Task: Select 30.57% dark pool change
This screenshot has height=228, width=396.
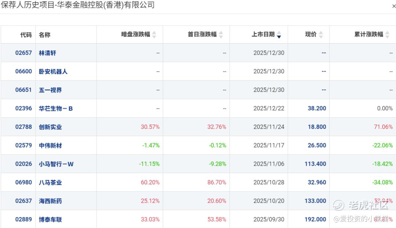Action: pyautogui.click(x=150, y=127)
